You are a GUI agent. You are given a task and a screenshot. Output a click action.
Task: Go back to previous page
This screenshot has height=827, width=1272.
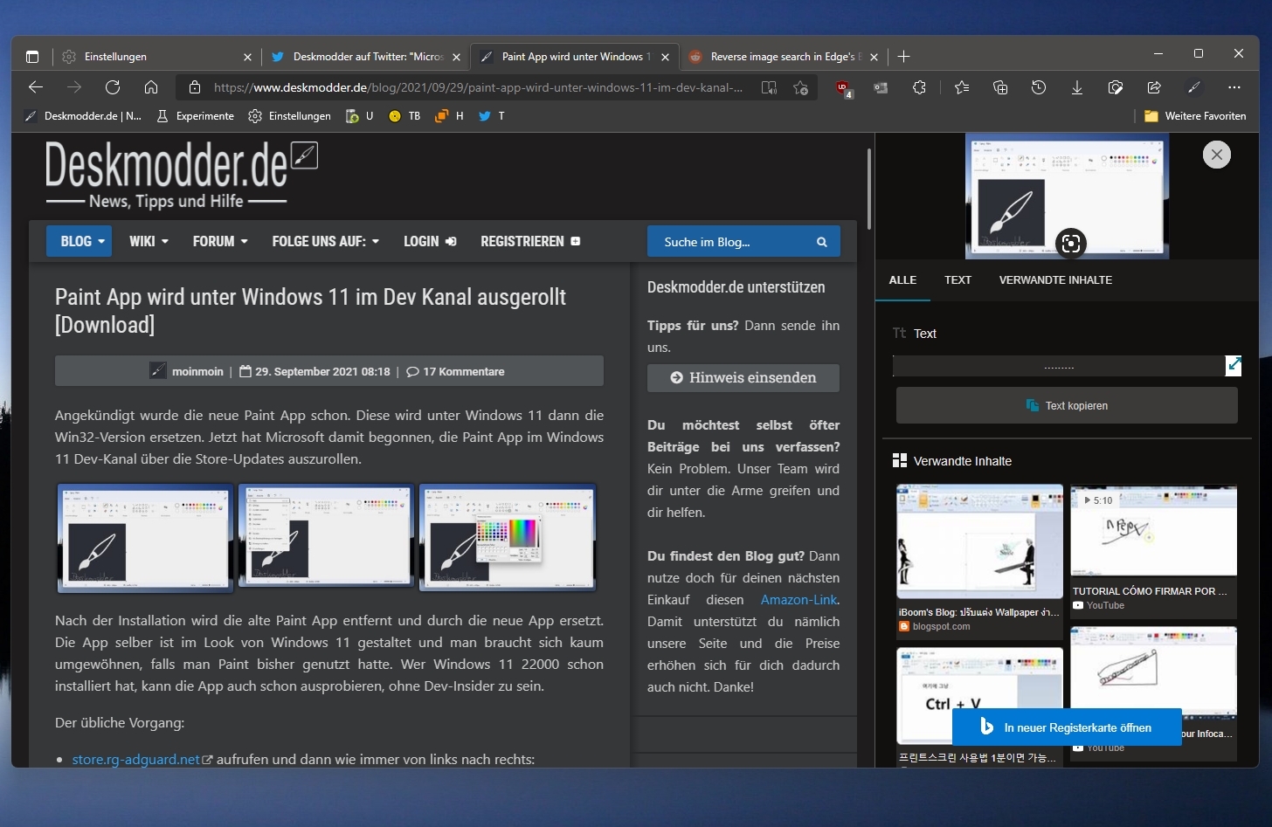tap(36, 87)
